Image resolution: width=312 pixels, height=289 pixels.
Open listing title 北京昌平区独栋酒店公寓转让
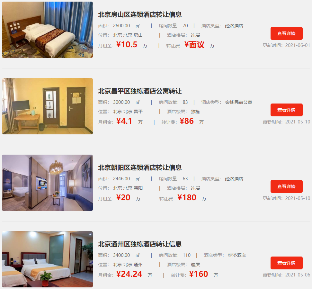(140, 91)
